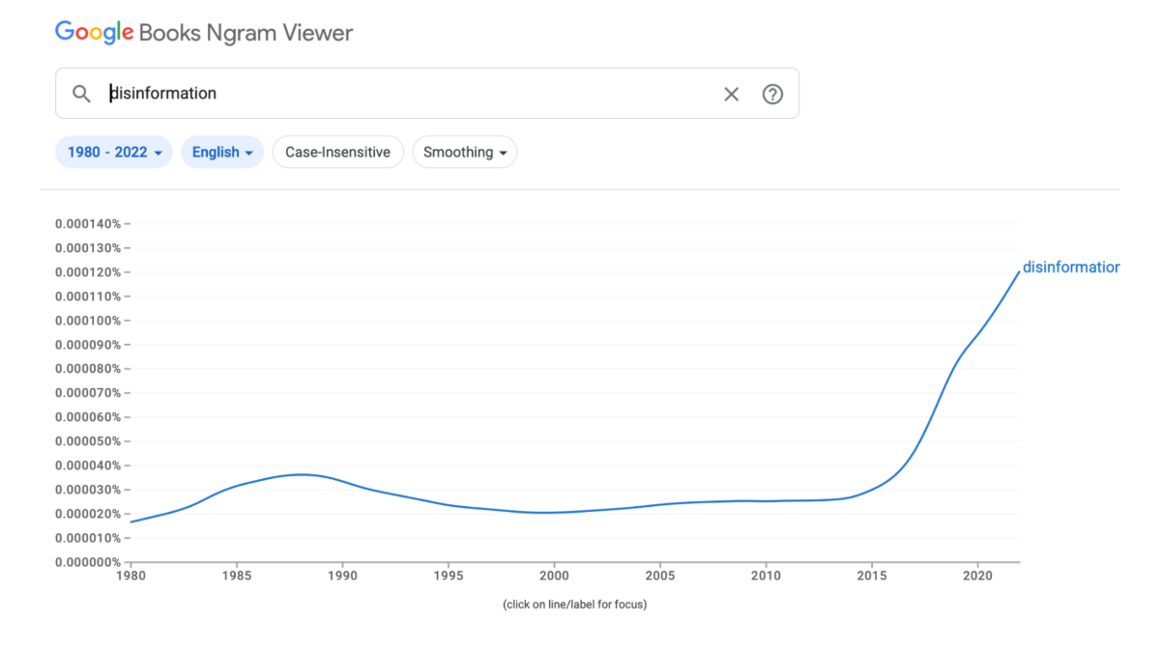Viewport: 1160px width, 652px height.
Task: Click the 2020 x-axis label
Action: (x=977, y=577)
